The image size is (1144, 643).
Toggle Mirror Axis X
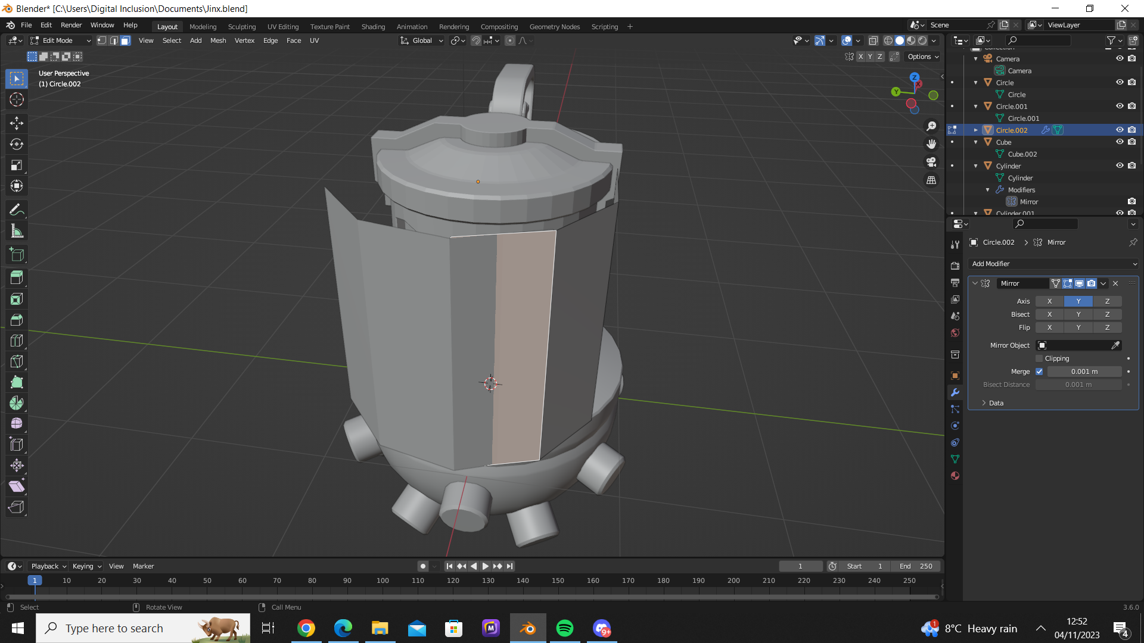[x=1049, y=301]
